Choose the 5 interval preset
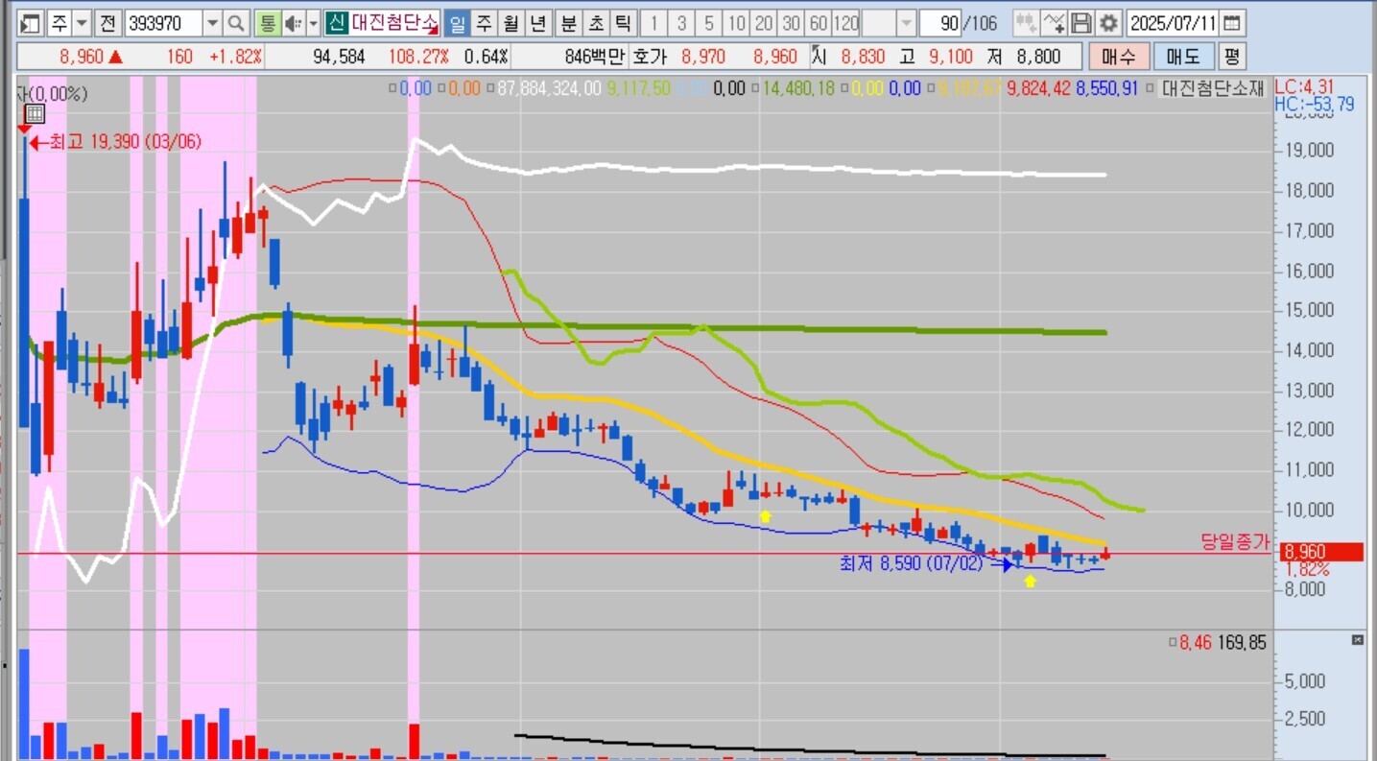Viewport: 1377px width, 761px height. (x=709, y=23)
